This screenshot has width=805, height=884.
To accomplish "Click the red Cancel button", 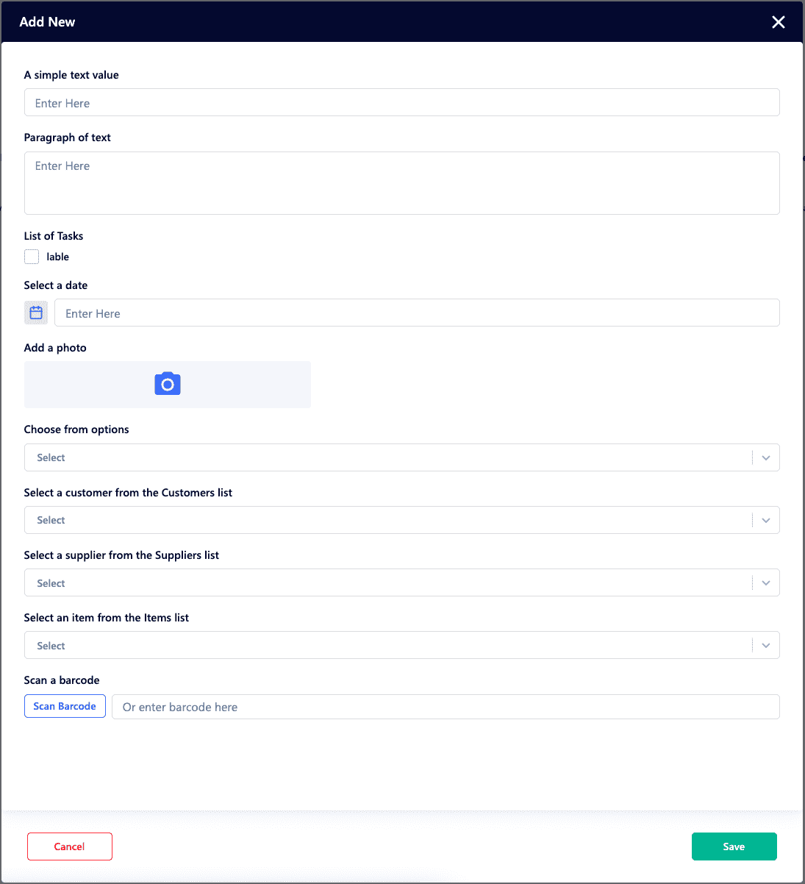I will 70,846.
